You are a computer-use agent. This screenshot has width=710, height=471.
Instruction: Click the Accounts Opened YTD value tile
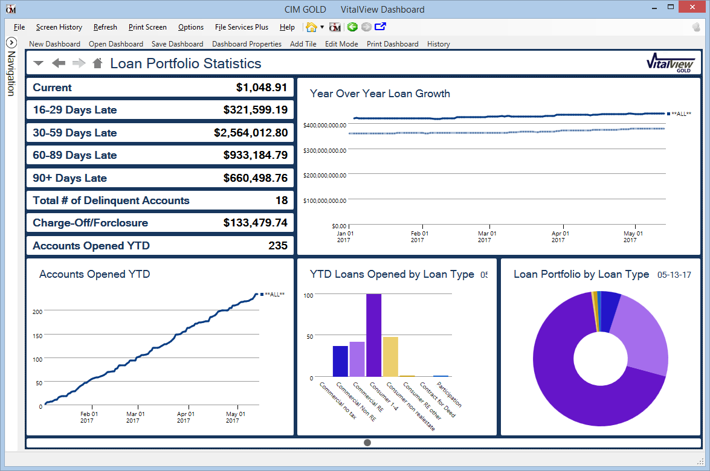(x=160, y=246)
